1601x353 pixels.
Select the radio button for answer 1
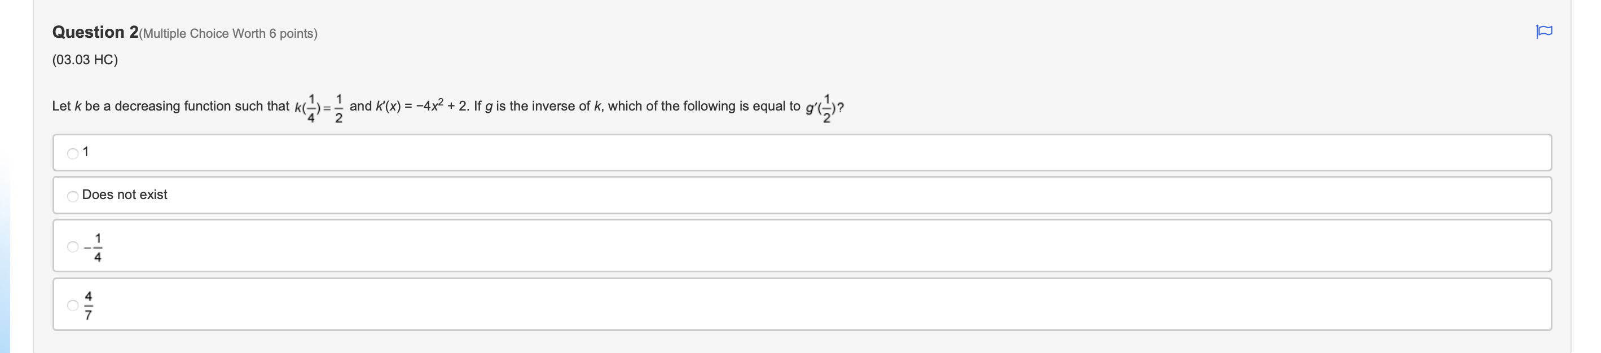pos(72,152)
